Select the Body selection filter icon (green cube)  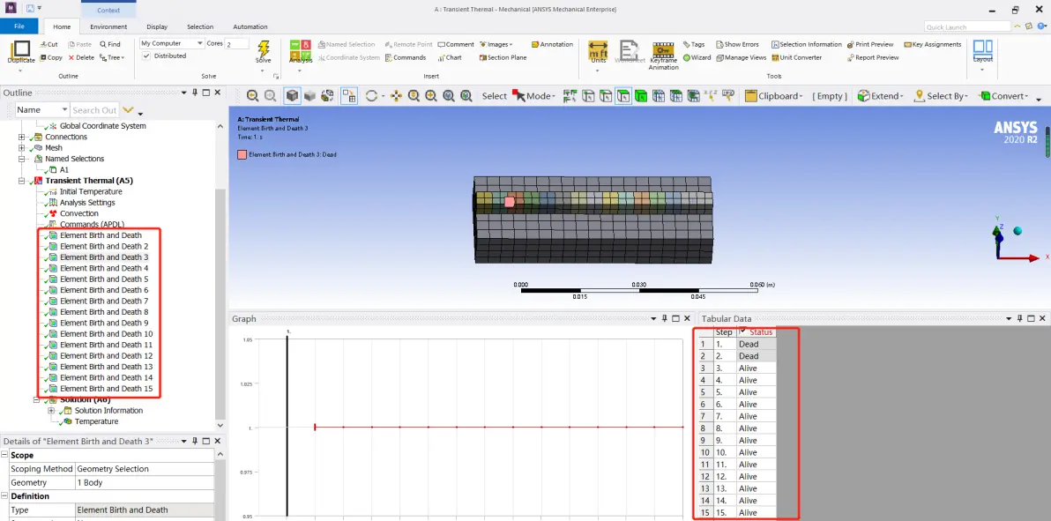click(641, 96)
